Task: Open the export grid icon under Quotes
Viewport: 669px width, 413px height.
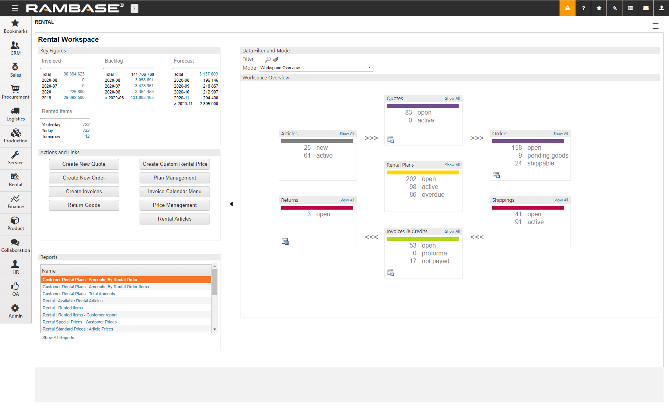Action: pyautogui.click(x=391, y=140)
